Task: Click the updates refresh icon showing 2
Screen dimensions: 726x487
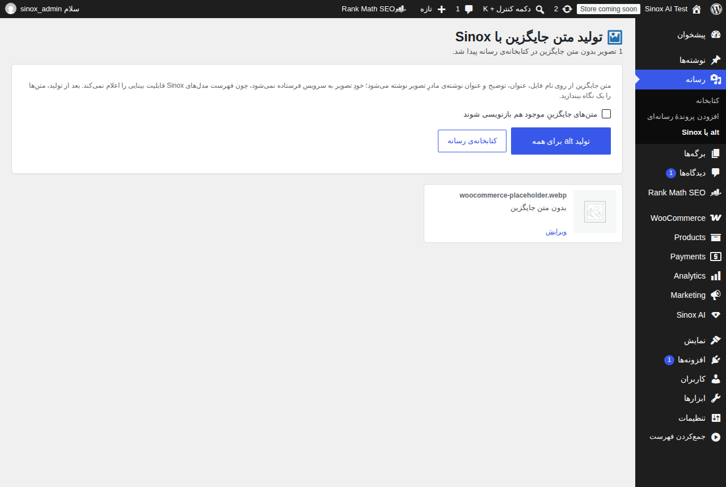Action: (567, 9)
